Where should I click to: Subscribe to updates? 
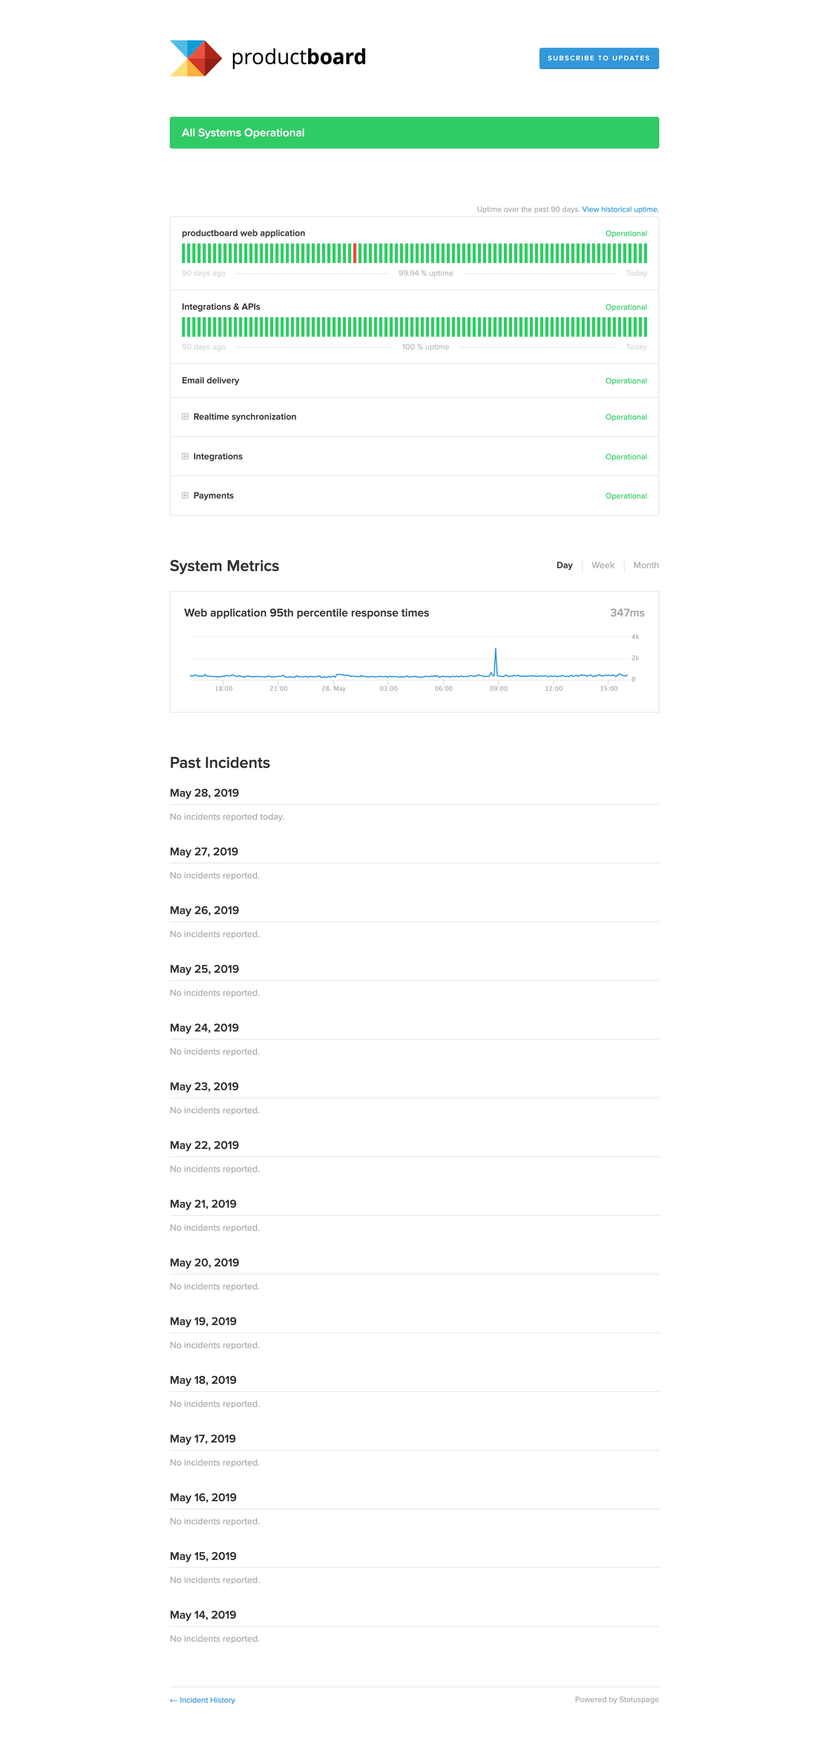pyautogui.click(x=599, y=58)
